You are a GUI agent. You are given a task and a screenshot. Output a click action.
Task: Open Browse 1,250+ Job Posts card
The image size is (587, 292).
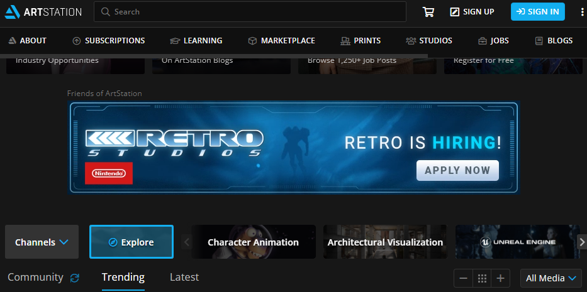pos(367,65)
